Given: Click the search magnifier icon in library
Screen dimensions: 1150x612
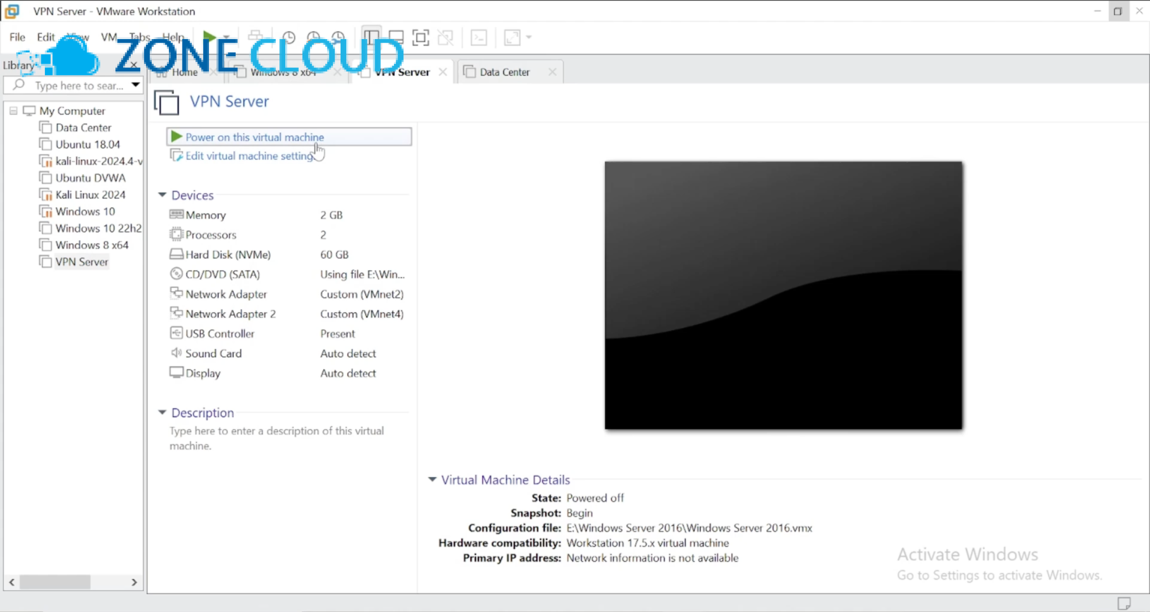Looking at the screenshot, I should pyautogui.click(x=18, y=84).
